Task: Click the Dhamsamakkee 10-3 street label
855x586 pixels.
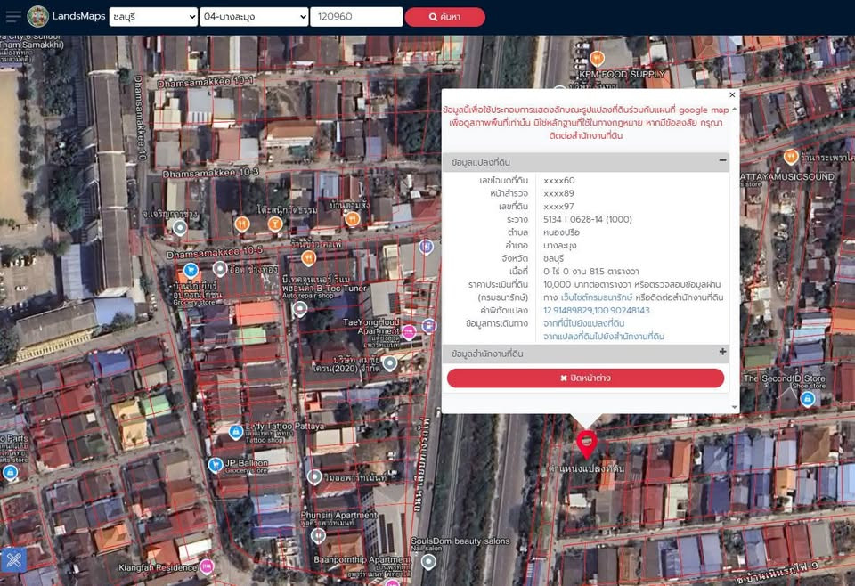Action: [211, 173]
